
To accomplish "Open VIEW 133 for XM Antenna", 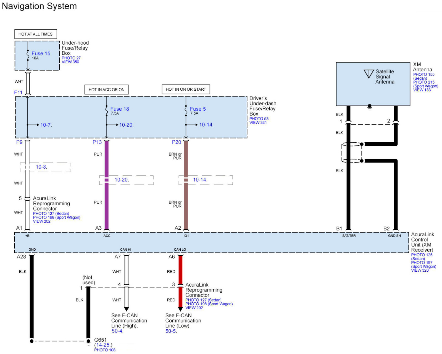I will (422, 90).
